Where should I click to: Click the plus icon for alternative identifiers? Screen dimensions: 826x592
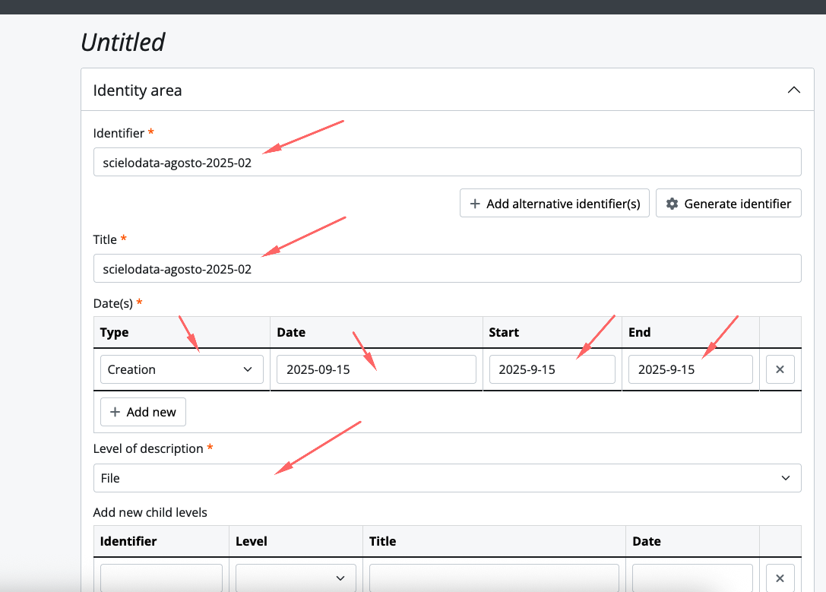475,204
